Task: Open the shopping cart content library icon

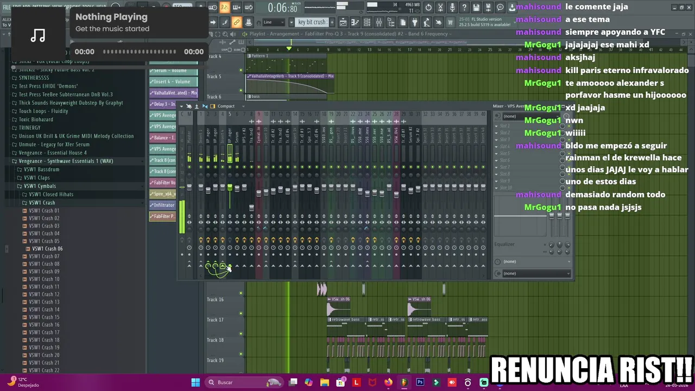Action: (x=450, y=22)
